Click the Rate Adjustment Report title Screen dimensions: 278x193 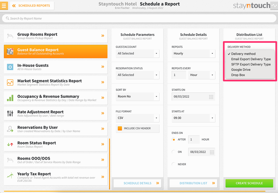(40, 112)
